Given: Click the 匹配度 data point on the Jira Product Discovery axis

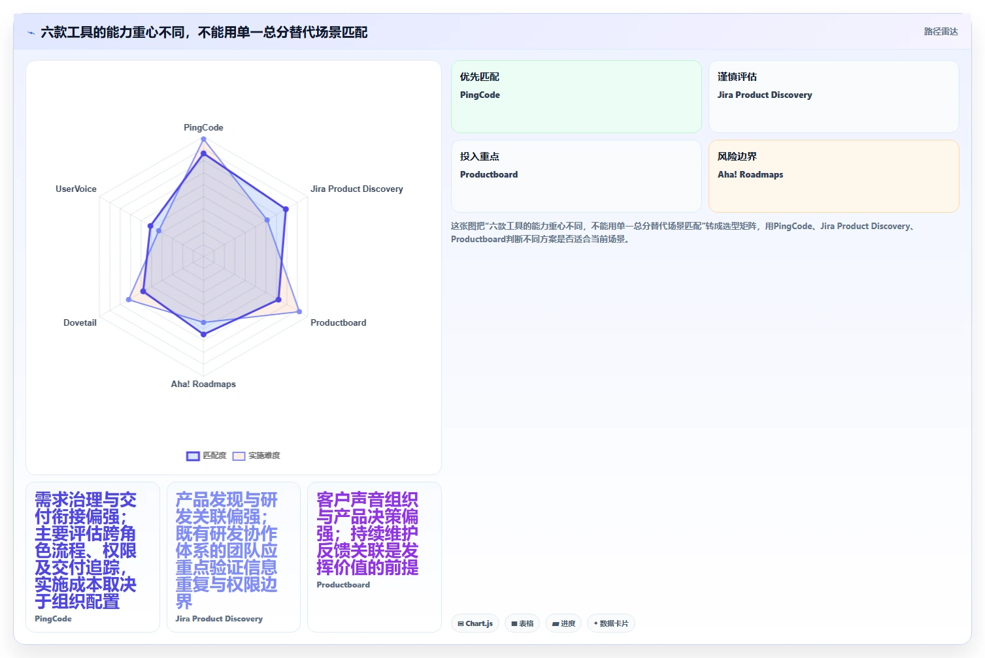Looking at the screenshot, I should 286,209.
